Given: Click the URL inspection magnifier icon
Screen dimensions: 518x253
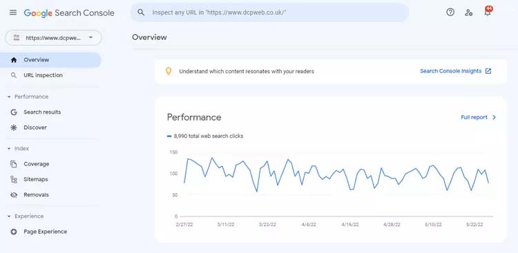Looking at the screenshot, I should 14,75.
